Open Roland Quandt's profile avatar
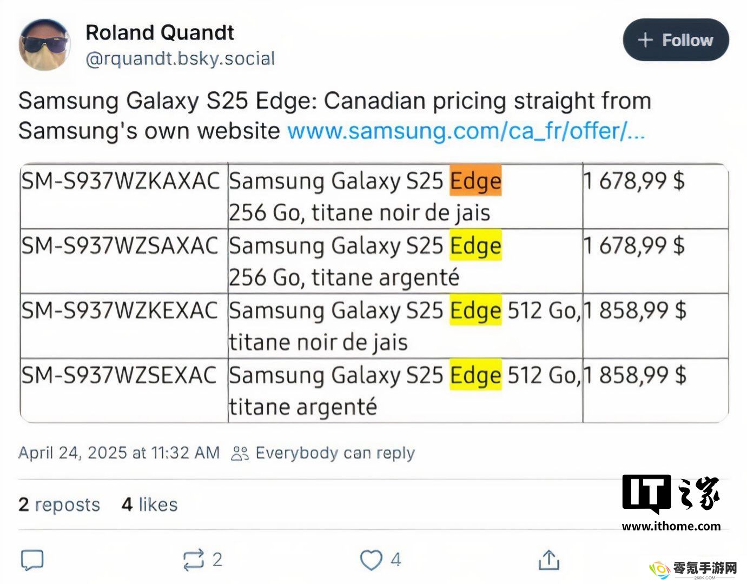Viewport: 747px width, 584px height. coord(44,45)
